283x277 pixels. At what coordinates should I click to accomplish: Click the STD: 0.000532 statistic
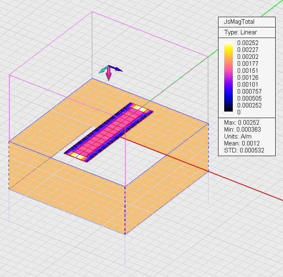pyautogui.click(x=242, y=150)
